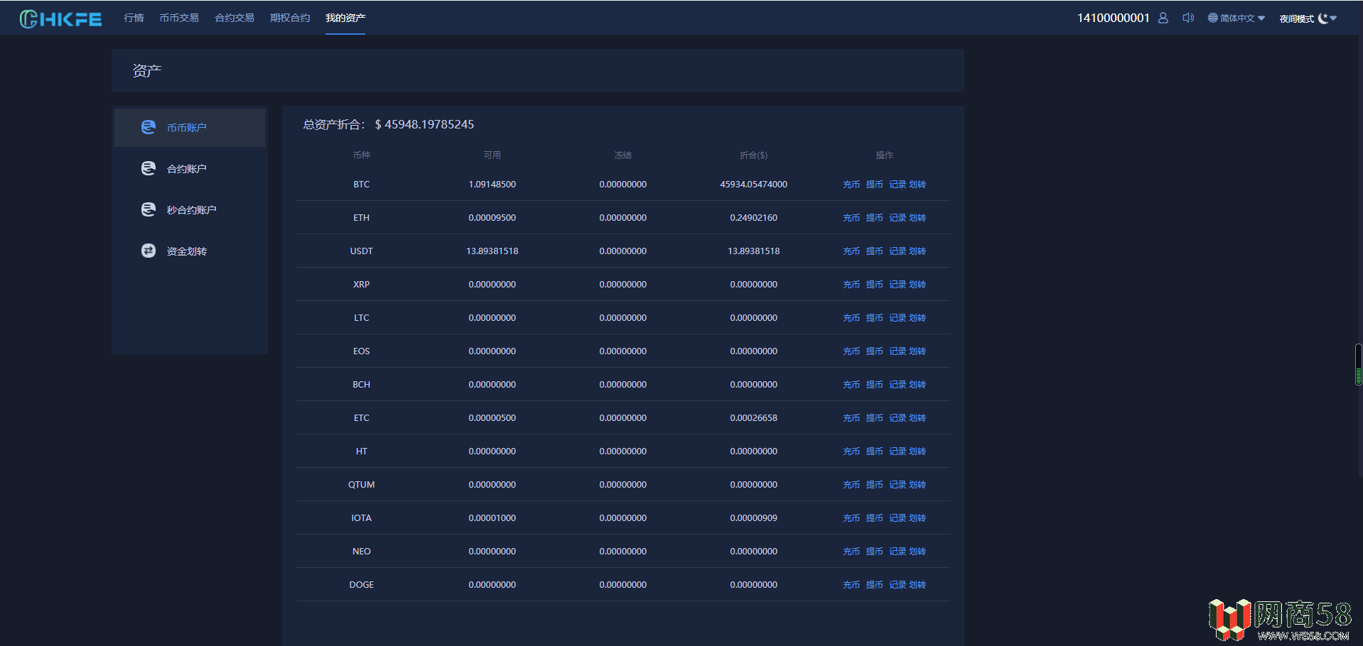The width and height of the screenshot is (1363, 646).
Task: Click 充币 for USDT row
Action: (x=851, y=251)
